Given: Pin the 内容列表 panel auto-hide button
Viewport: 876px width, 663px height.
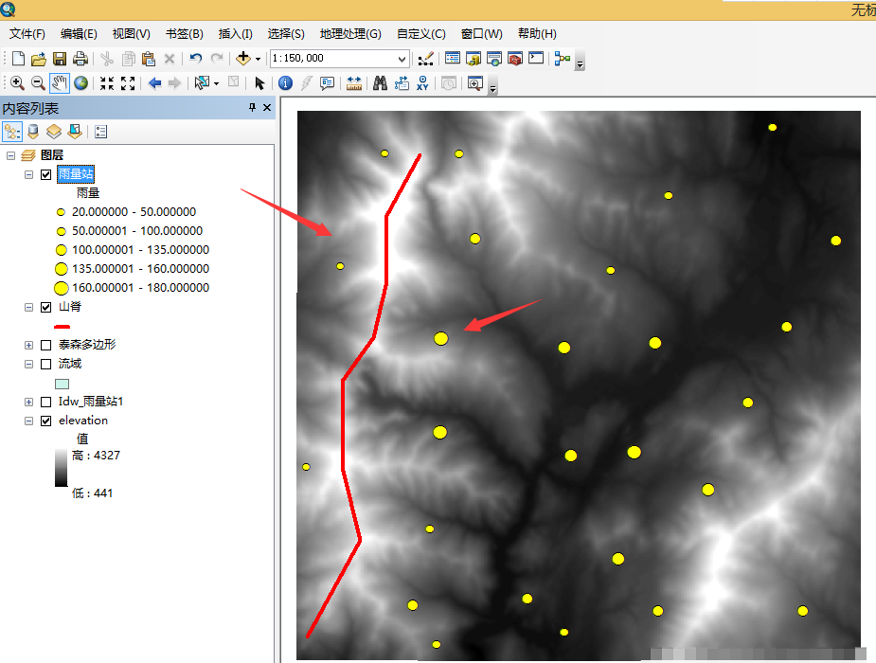Looking at the screenshot, I should [252, 107].
